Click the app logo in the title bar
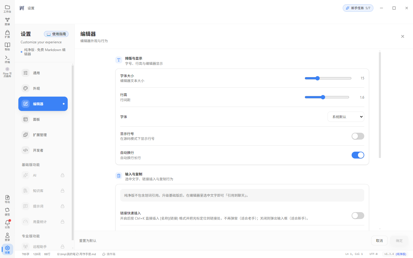This screenshot has width=413, height=258. click(22, 8)
